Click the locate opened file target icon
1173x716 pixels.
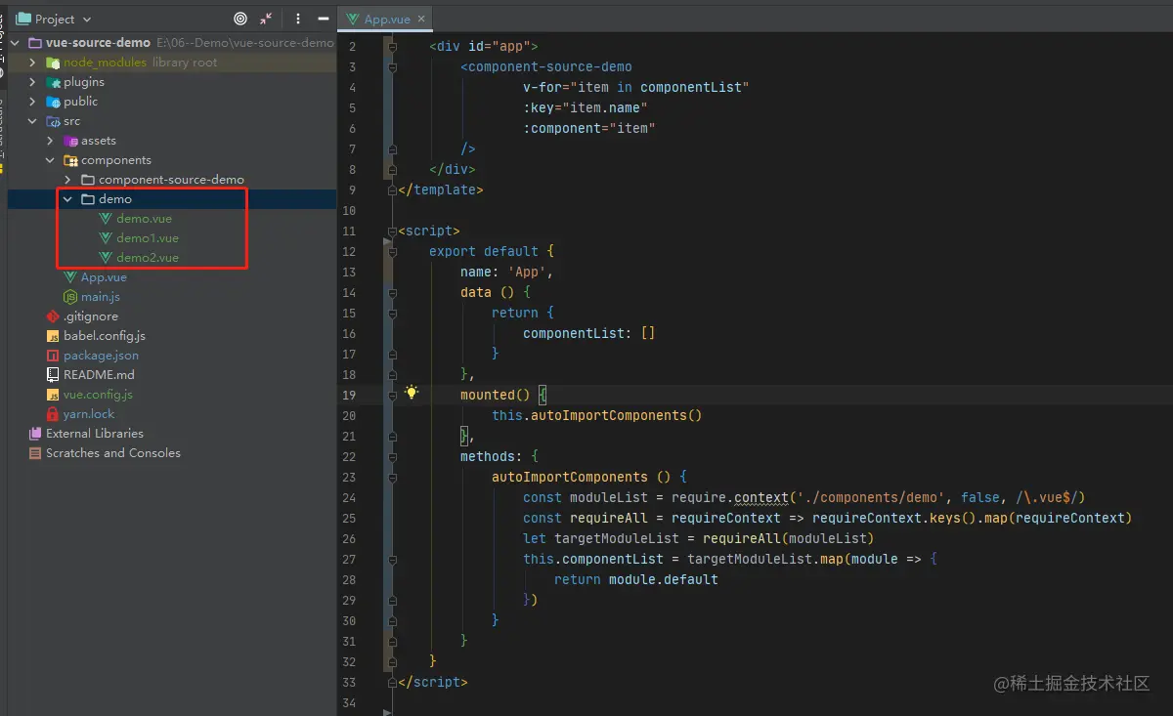[240, 19]
